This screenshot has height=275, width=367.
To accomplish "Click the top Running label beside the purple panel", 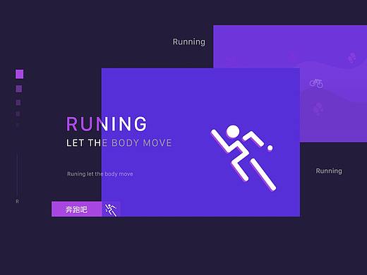I will click(x=189, y=42).
